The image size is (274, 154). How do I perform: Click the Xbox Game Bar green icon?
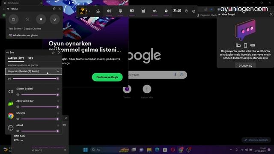tap(11, 104)
